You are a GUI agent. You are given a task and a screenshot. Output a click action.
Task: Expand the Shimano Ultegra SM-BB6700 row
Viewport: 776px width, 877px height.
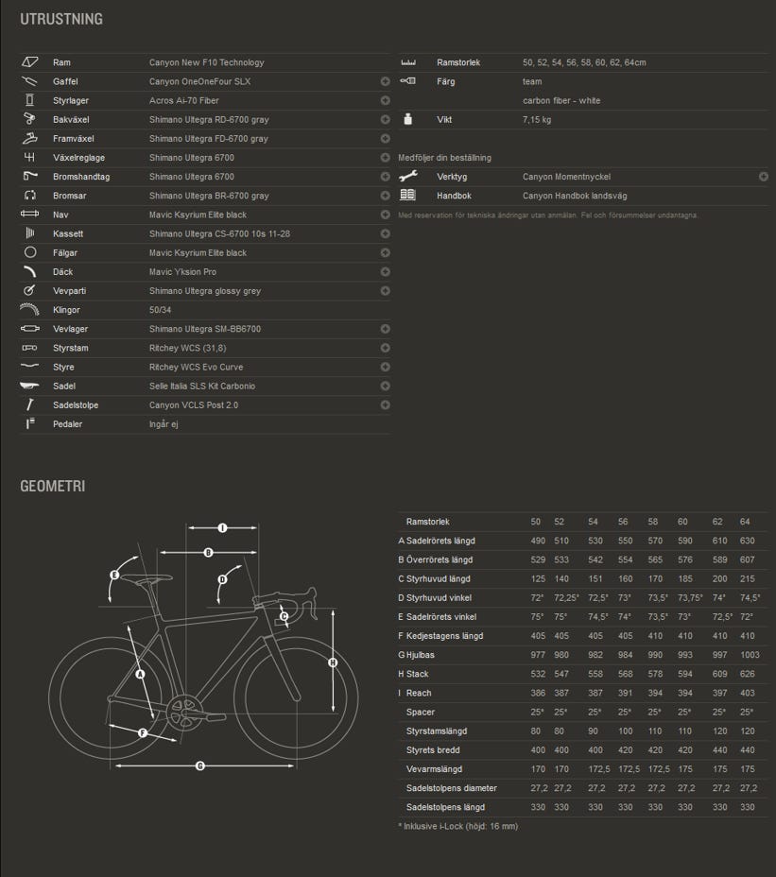[385, 328]
